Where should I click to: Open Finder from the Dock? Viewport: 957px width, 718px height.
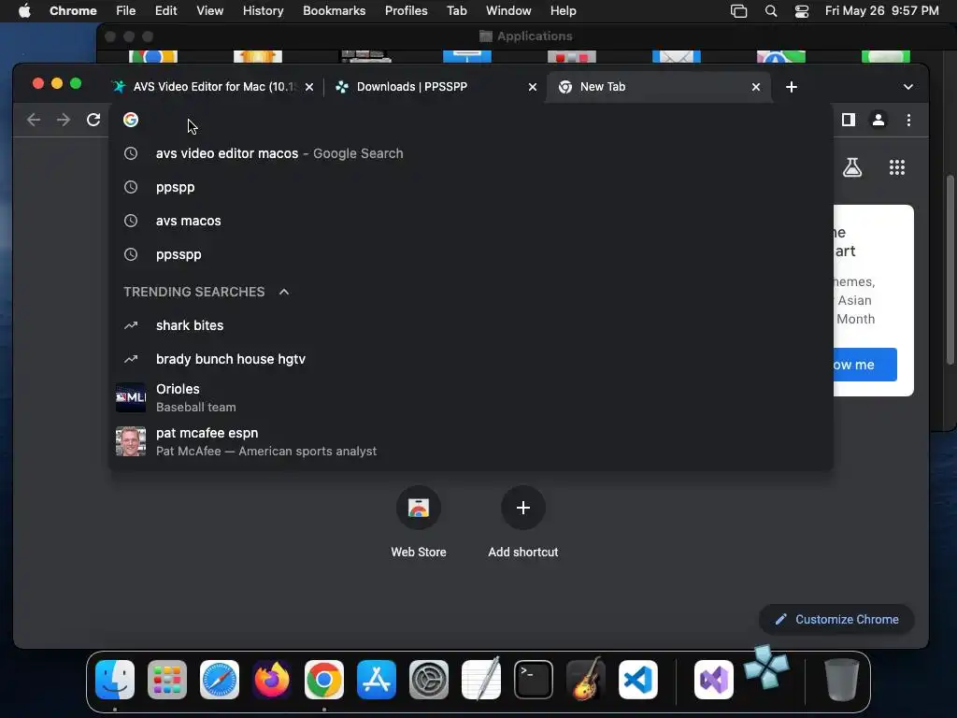pos(115,679)
